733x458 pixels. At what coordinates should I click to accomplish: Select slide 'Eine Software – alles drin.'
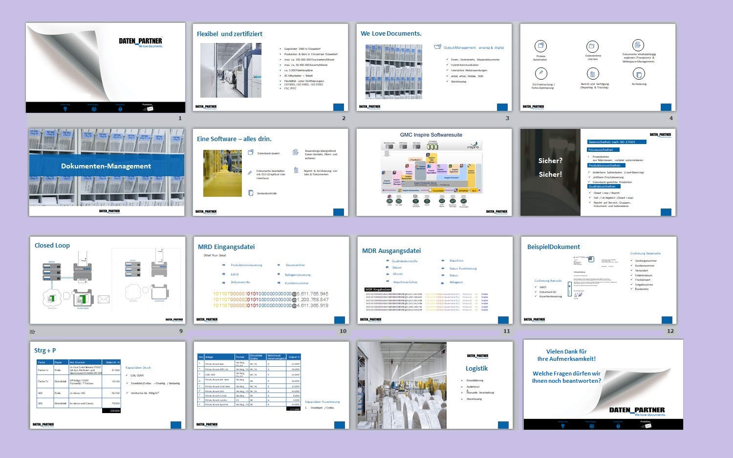(270, 172)
